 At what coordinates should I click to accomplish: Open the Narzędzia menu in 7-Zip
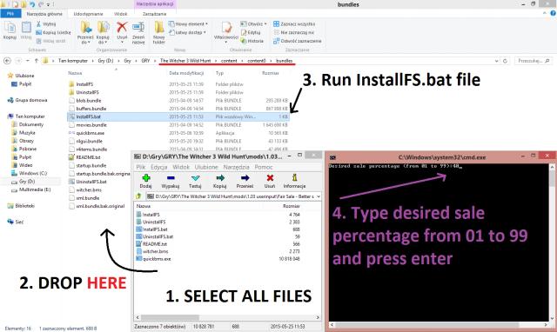[236, 167]
